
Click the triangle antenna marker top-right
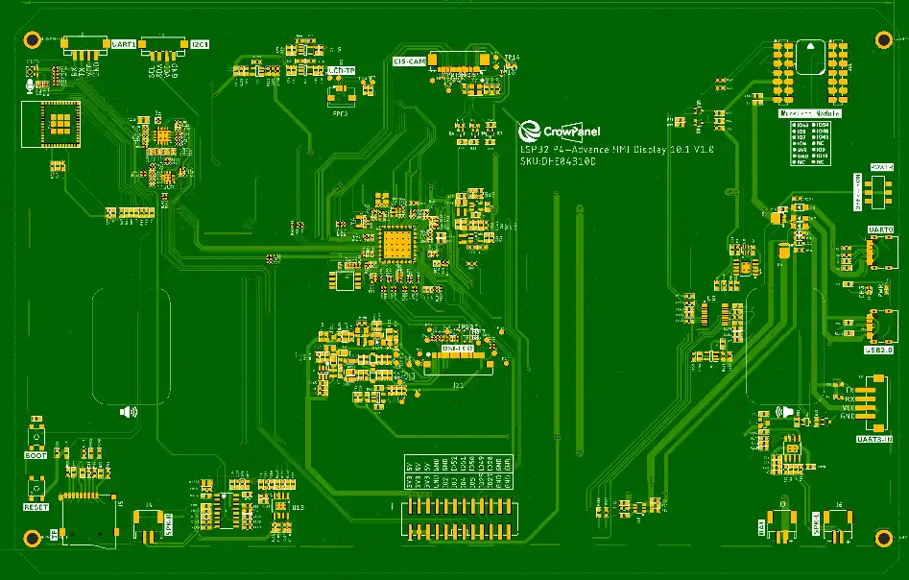(x=809, y=47)
